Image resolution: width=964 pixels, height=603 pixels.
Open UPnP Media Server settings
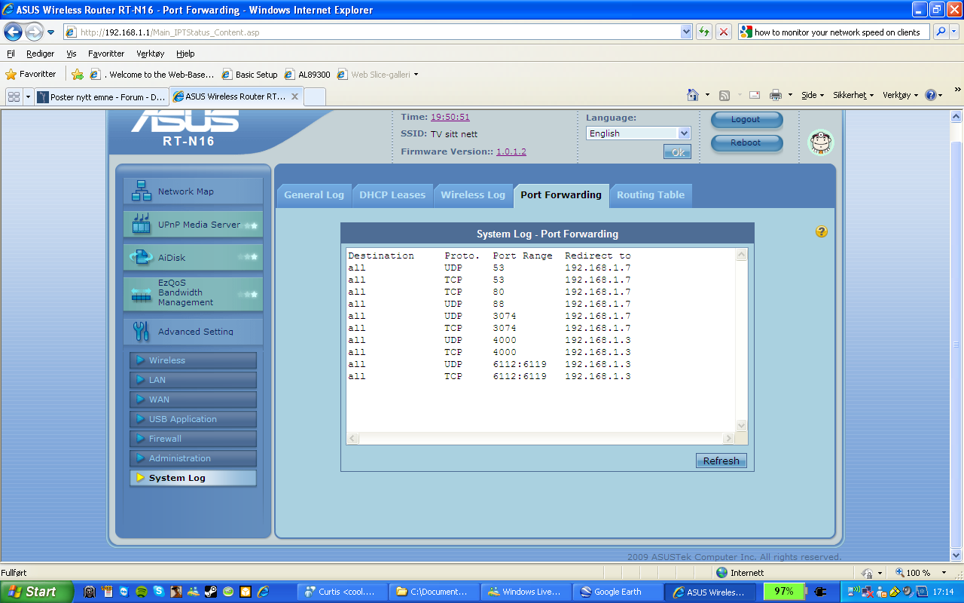tap(193, 225)
